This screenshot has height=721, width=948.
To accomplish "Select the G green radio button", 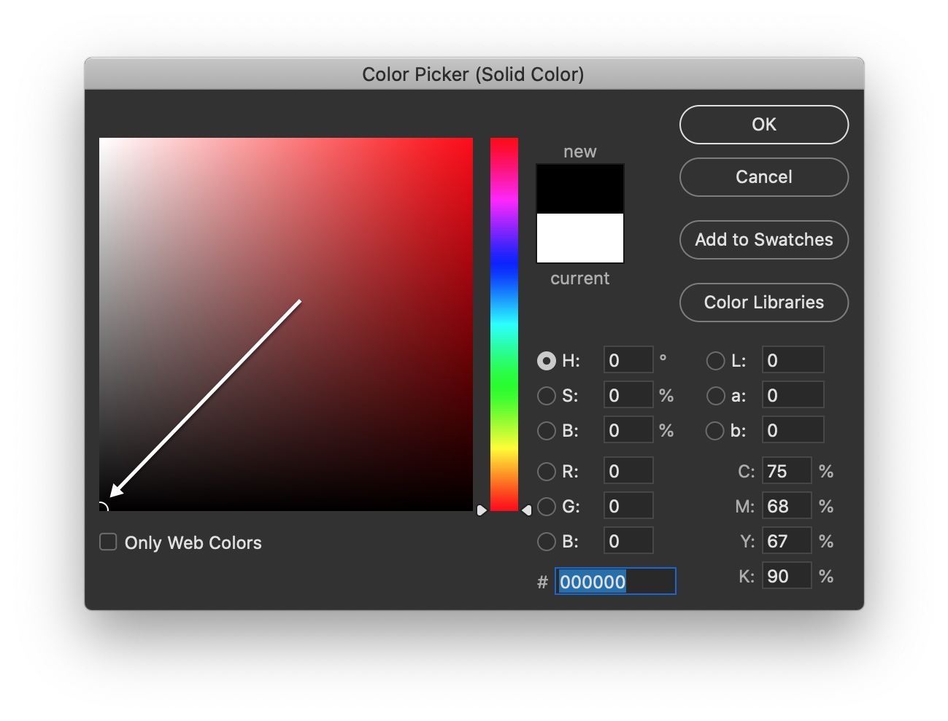I will [x=546, y=507].
